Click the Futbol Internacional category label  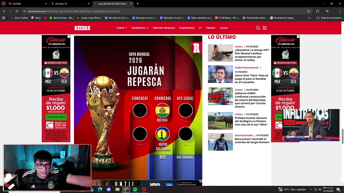[x=246, y=68]
